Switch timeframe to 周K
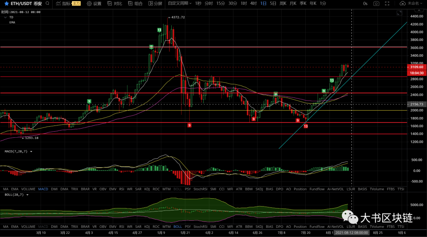The width and height of the screenshot is (427, 237). pos(283,4)
